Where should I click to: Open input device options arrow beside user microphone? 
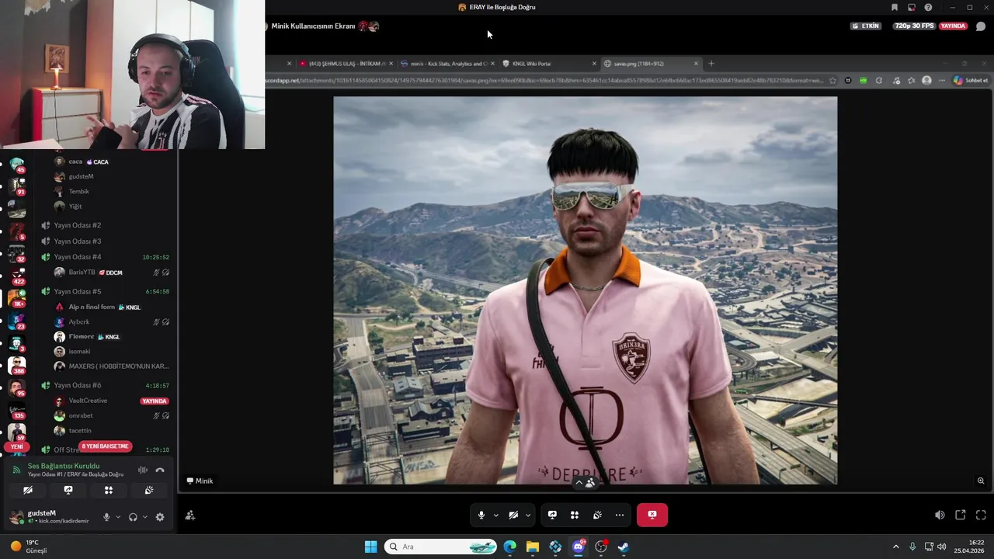[x=118, y=517]
